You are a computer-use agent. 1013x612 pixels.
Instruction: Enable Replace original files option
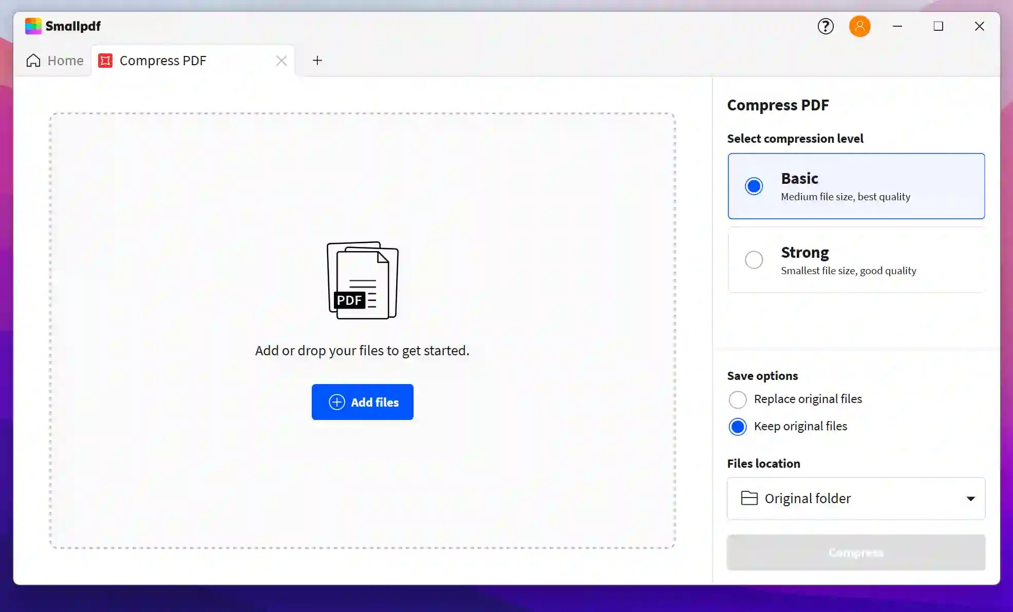click(x=738, y=399)
